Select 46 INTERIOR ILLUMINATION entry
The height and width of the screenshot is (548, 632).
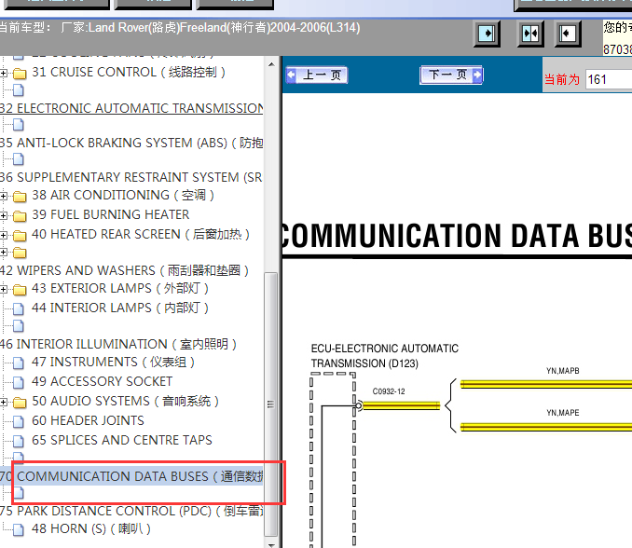pos(118,344)
